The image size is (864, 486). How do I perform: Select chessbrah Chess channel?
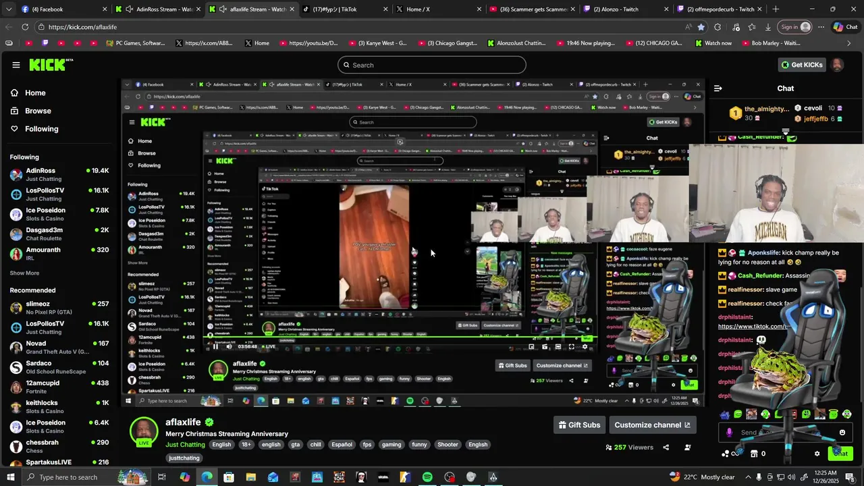59,446
